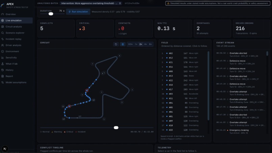The image size is (272, 153).
Task: Follow car #02 in field list
Action: (x=184, y=53)
